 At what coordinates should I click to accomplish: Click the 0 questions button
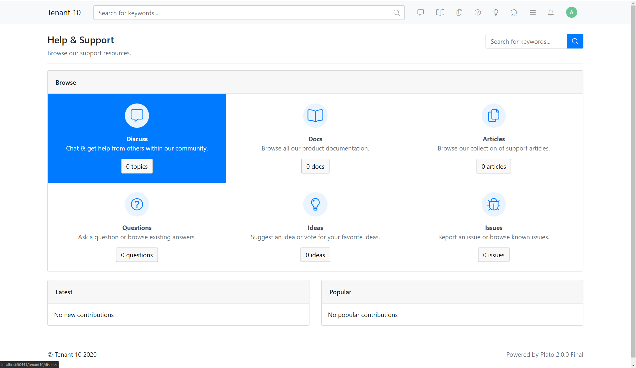137,255
